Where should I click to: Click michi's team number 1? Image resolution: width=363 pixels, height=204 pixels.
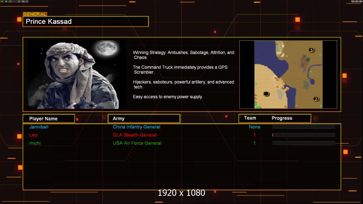tap(254, 143)
